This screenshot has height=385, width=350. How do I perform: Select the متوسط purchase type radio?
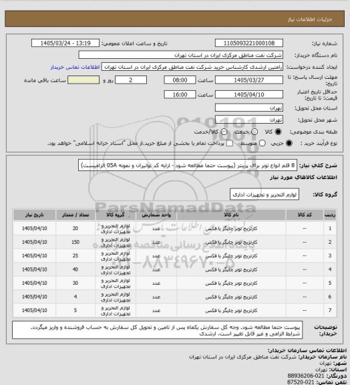262,143
